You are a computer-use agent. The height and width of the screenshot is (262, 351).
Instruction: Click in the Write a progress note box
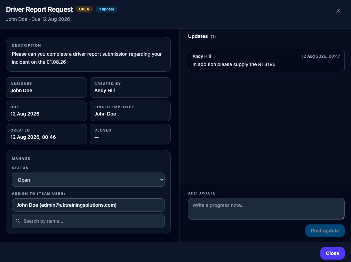[266, 209]
